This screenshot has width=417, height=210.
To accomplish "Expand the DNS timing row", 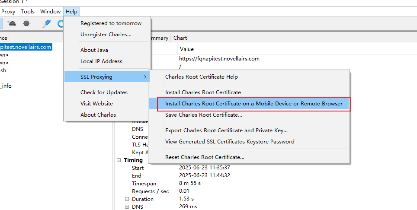I will 127,207.
